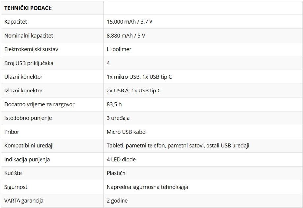Click the 'VARTA garancija' row label
The width and height of the screenshot is (303, 208).
click(x=24, y=200)
